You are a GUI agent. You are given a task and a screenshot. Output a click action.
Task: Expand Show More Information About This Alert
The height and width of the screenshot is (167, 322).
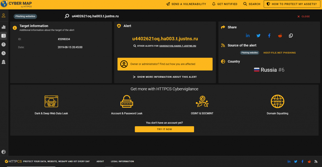coord(165,77)
